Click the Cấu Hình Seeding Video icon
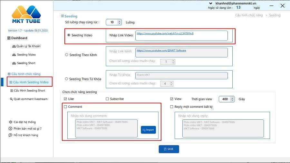 point(11,82)
